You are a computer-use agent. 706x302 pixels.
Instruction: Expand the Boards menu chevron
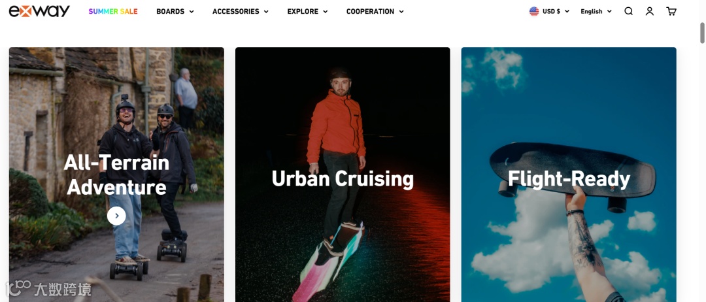point(192,12)
